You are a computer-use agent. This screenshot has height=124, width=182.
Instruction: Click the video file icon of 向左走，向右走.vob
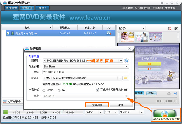click(x=12, y=33)
